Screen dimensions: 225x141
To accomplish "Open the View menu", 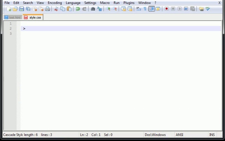I will (40, 3).
